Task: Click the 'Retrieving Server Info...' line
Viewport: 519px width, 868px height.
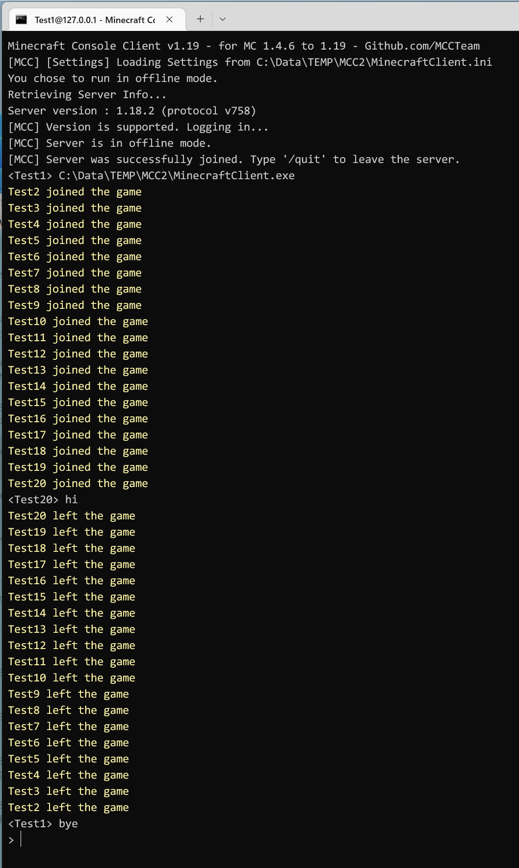Action: pyautogui.click(x=86, y=94)
